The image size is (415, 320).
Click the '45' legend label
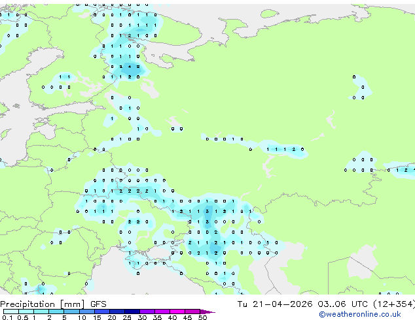[187, 317]
